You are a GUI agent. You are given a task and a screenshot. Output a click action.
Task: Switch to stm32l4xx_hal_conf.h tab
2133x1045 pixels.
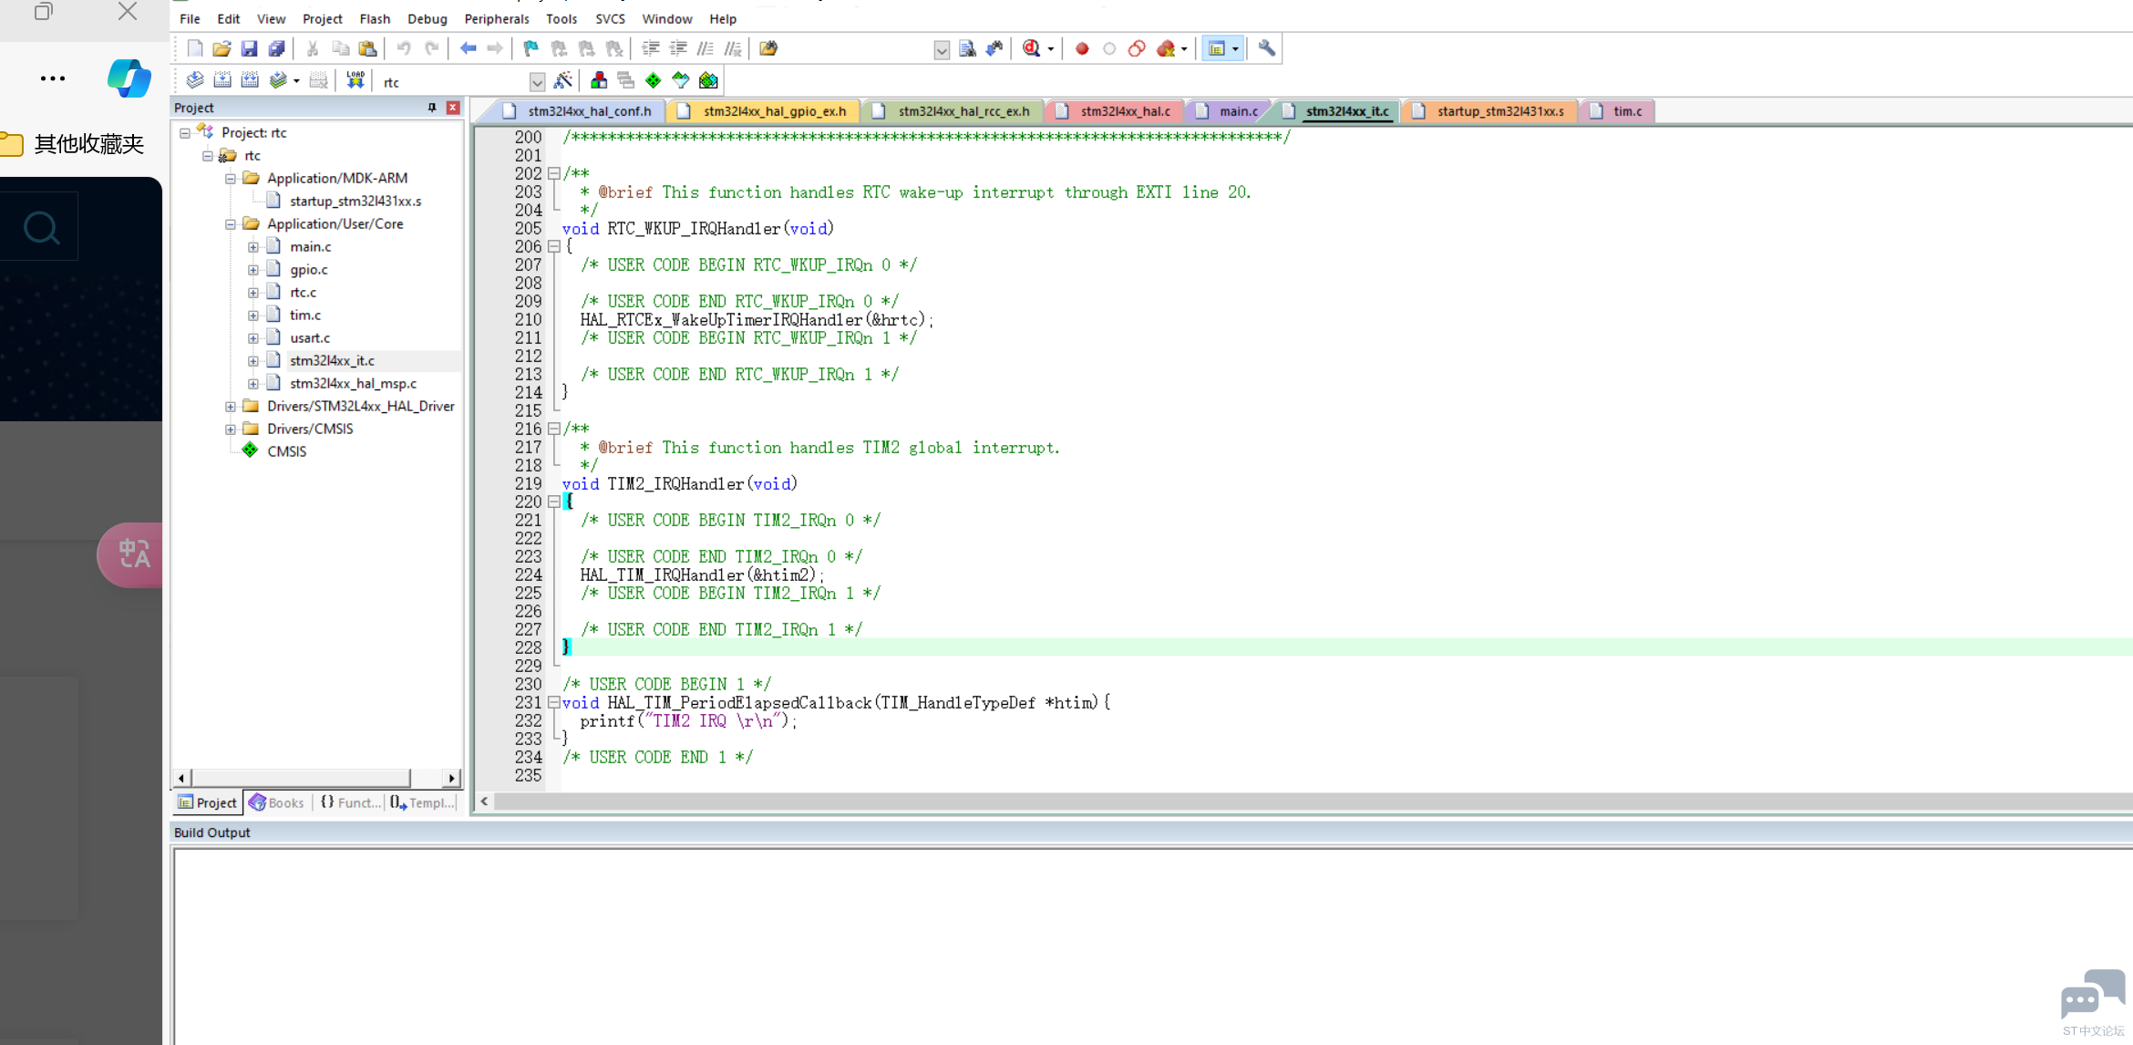click(578, 111)
